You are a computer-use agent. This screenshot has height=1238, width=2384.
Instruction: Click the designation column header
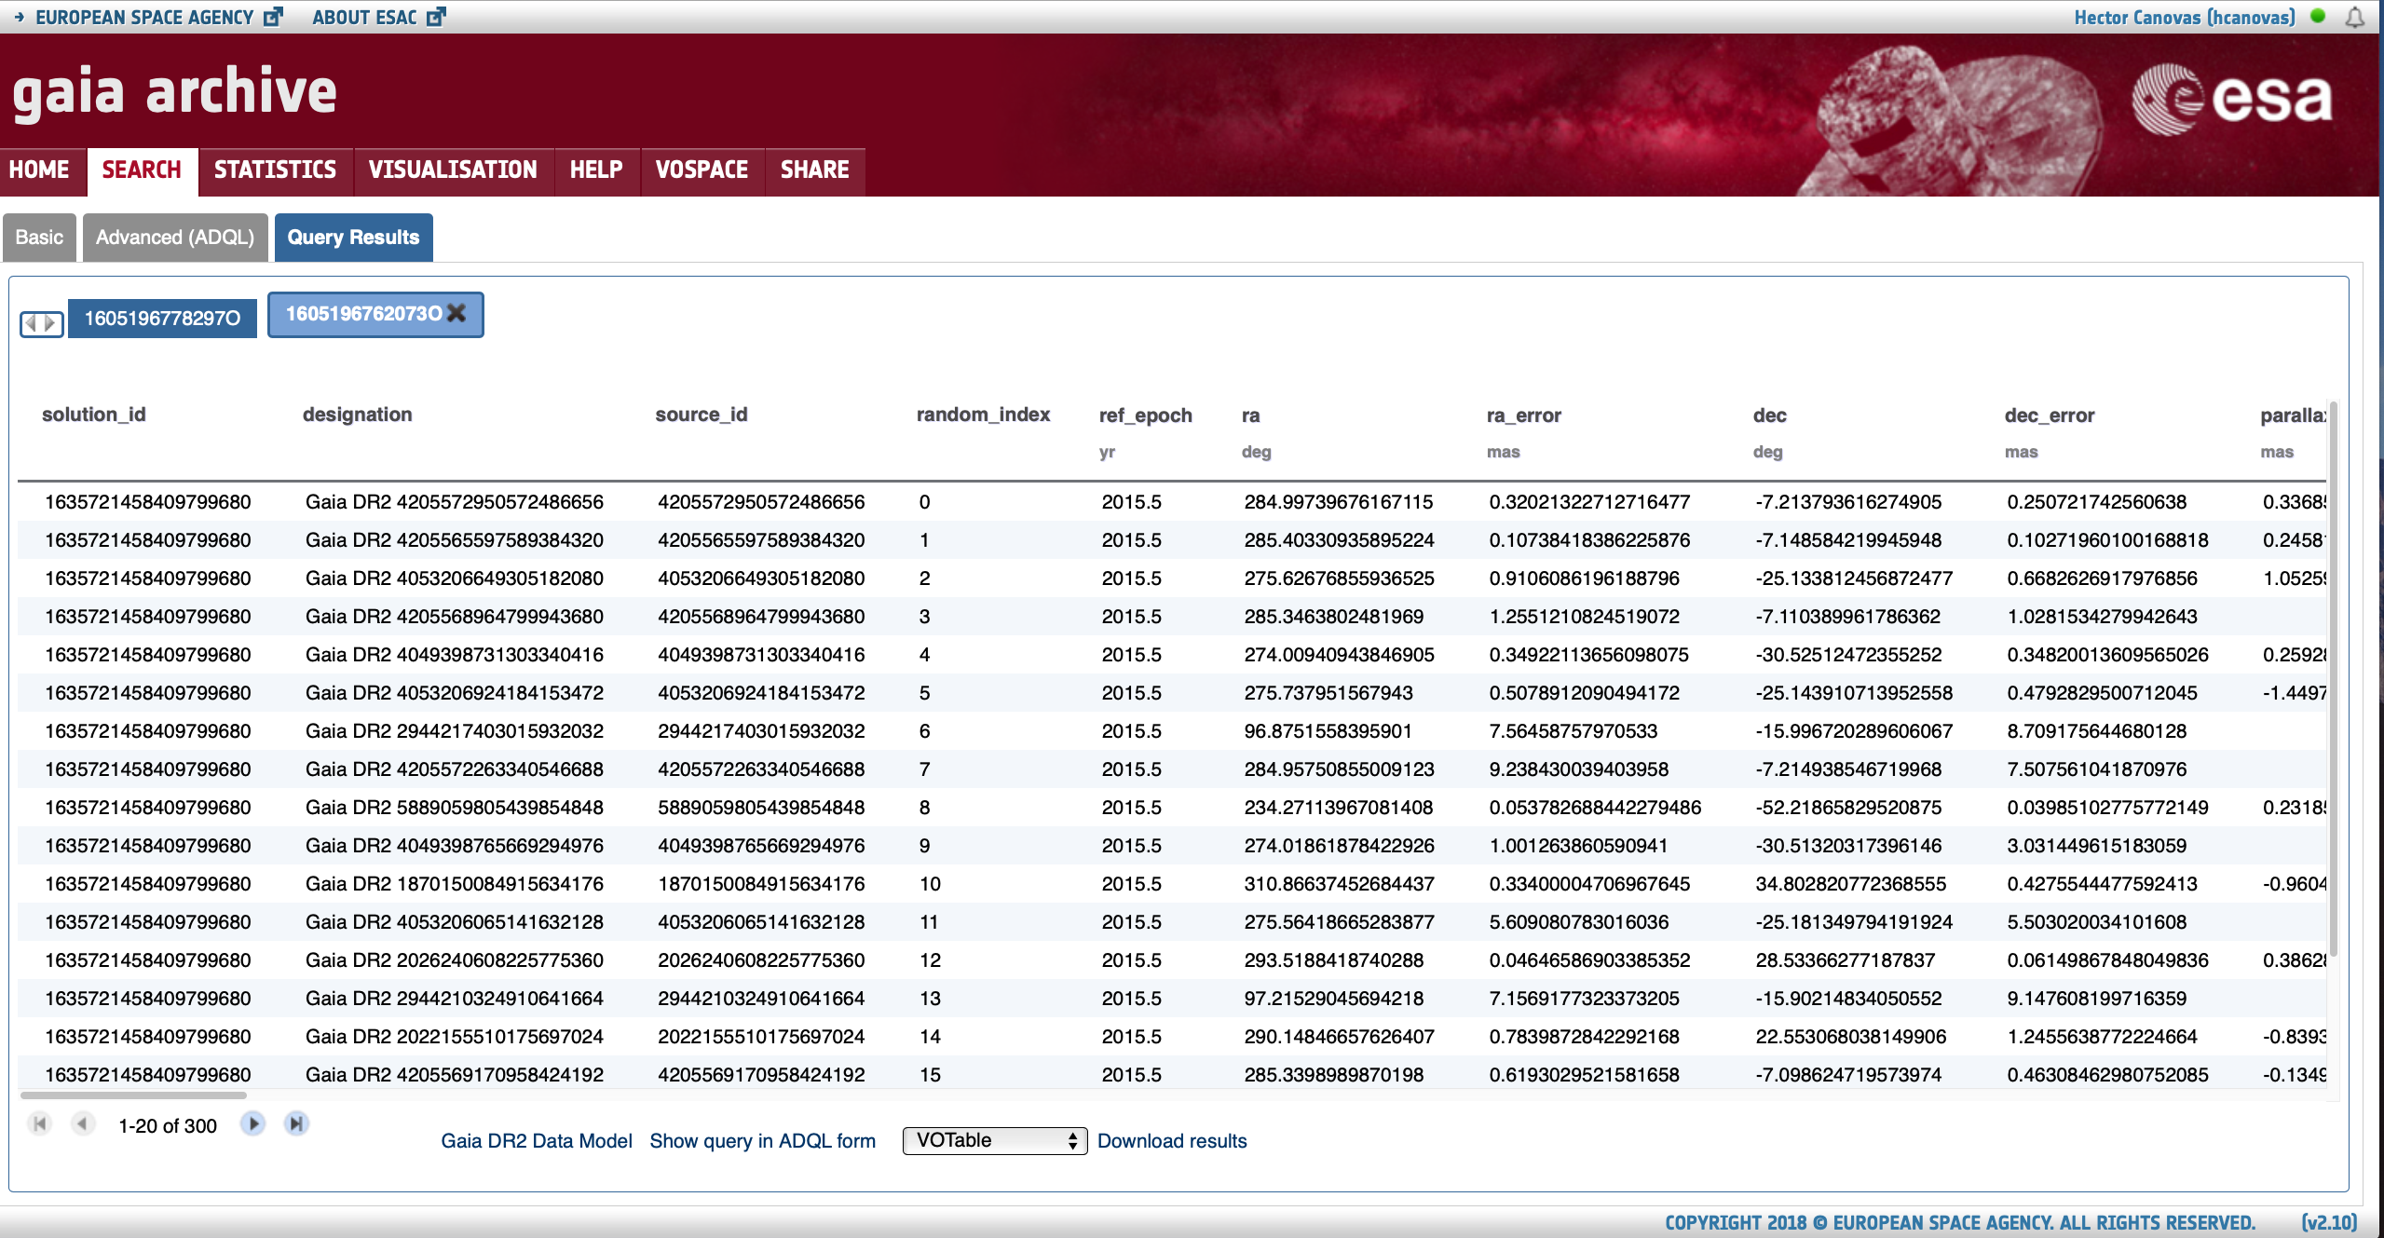(x=358, y=415)
